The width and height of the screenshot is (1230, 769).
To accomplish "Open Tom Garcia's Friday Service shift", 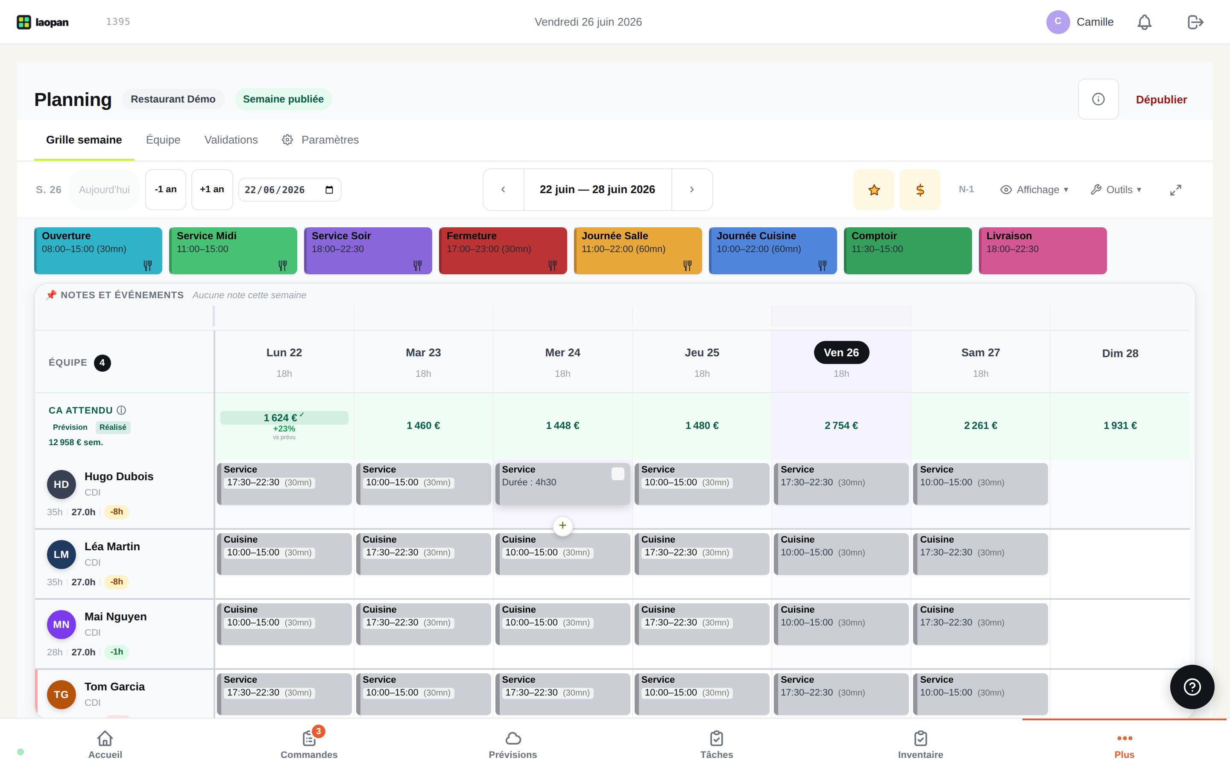I will click(841, 694).
